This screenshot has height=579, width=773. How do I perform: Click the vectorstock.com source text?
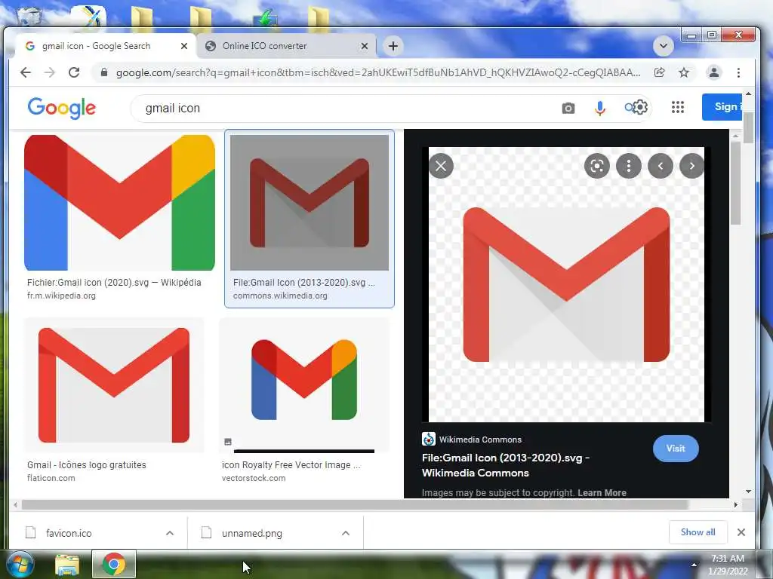coord(254,478)
